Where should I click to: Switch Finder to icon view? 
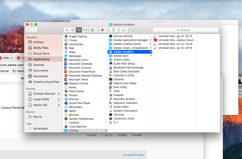click(x=67, y=30)
